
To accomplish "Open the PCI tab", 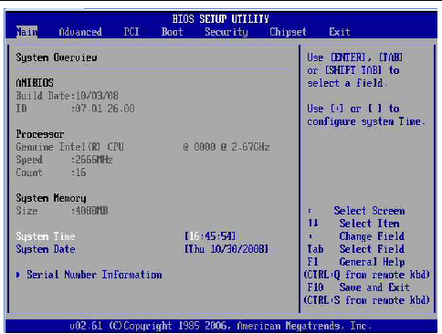I will tap(132, 32).
